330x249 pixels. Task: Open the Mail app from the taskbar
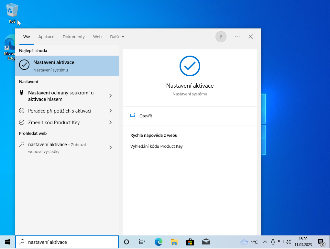[206, 242]
